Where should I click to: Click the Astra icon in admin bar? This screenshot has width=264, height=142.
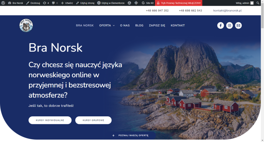(x=129, y=3)
